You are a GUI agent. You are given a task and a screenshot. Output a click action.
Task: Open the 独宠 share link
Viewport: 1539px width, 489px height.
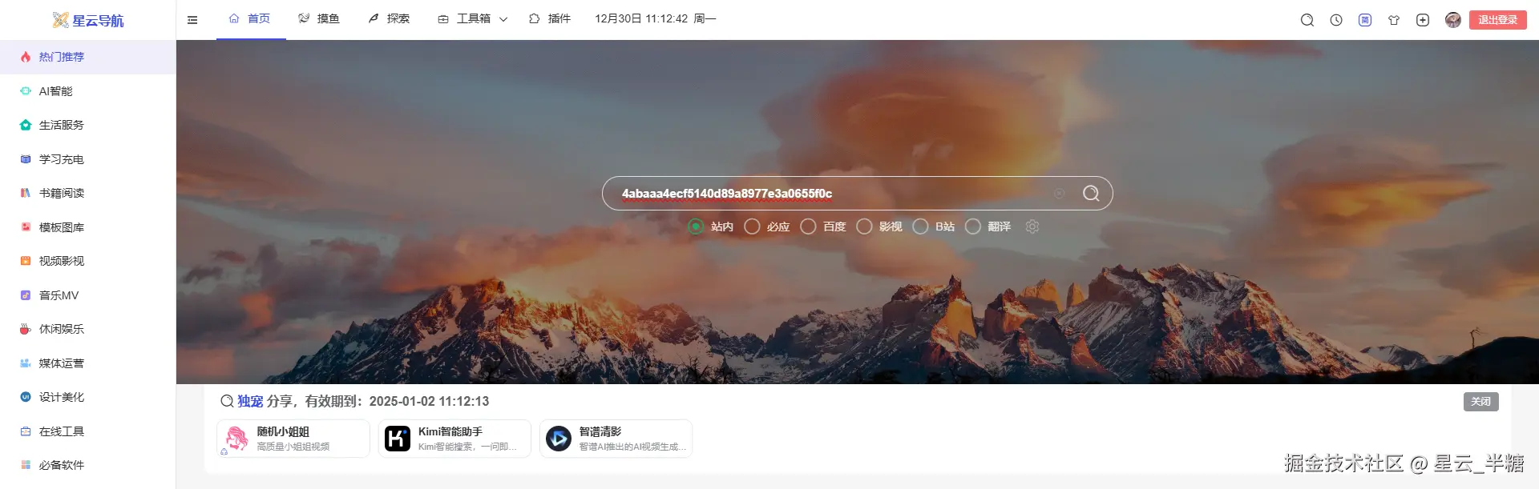tap(250, 401)
